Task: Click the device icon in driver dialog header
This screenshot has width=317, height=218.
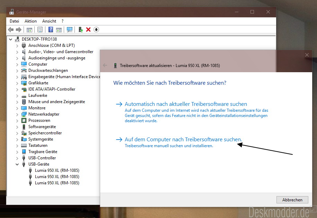Action: point(115,66)
